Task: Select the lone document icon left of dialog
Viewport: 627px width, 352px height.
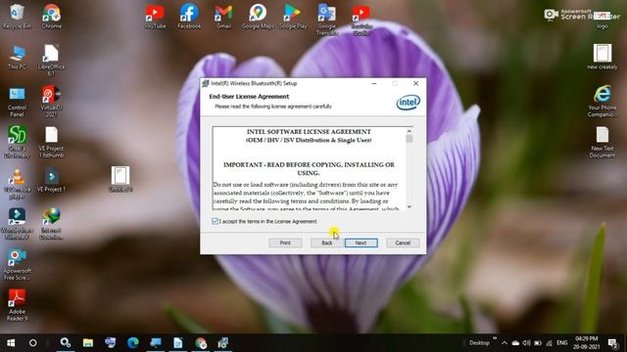Action: click(121, 180)
